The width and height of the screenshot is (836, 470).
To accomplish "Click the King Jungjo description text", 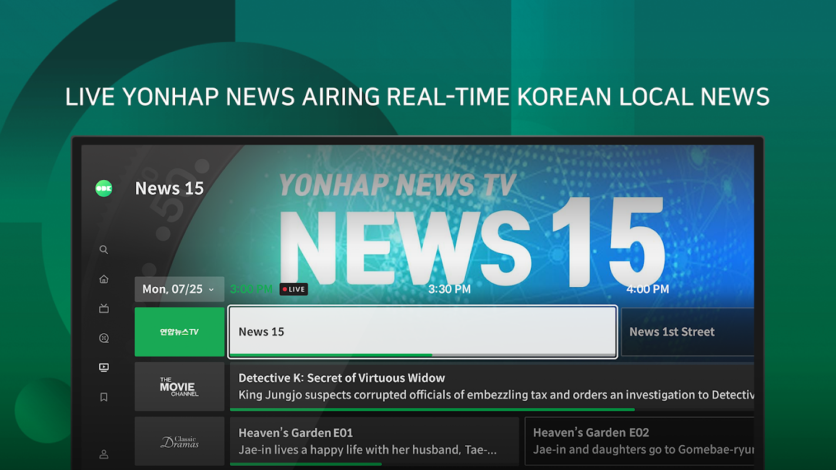I will 496,395.
